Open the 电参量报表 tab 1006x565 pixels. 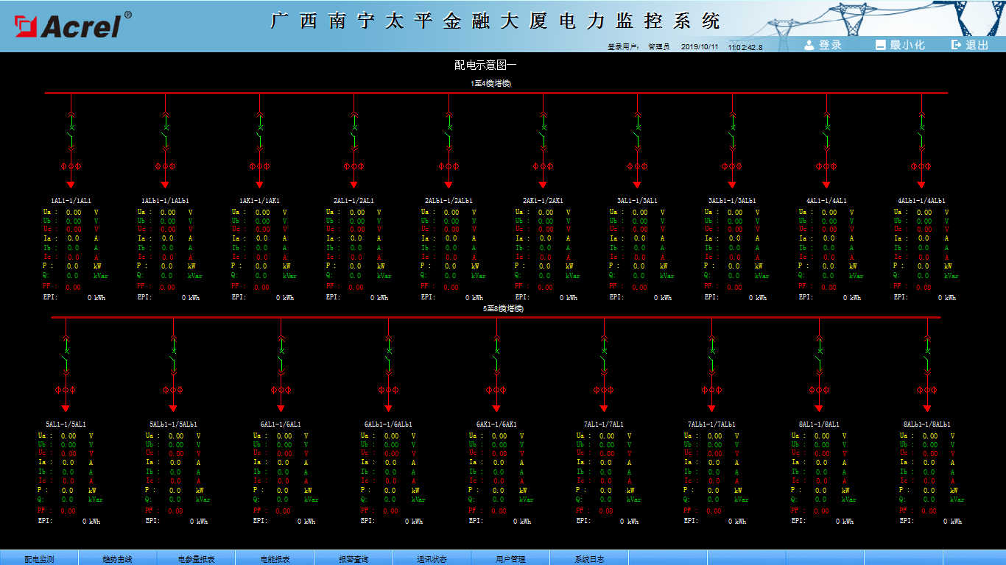click(197, 558)
